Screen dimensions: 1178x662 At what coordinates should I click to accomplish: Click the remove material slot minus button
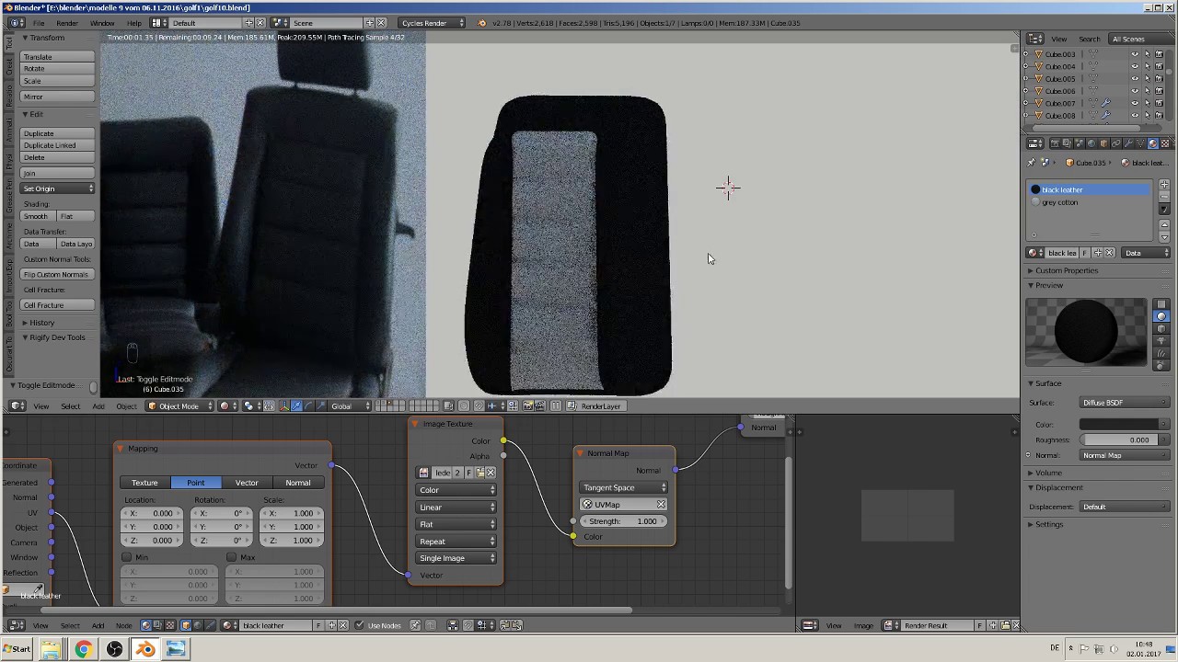[x=1164, y=197]
